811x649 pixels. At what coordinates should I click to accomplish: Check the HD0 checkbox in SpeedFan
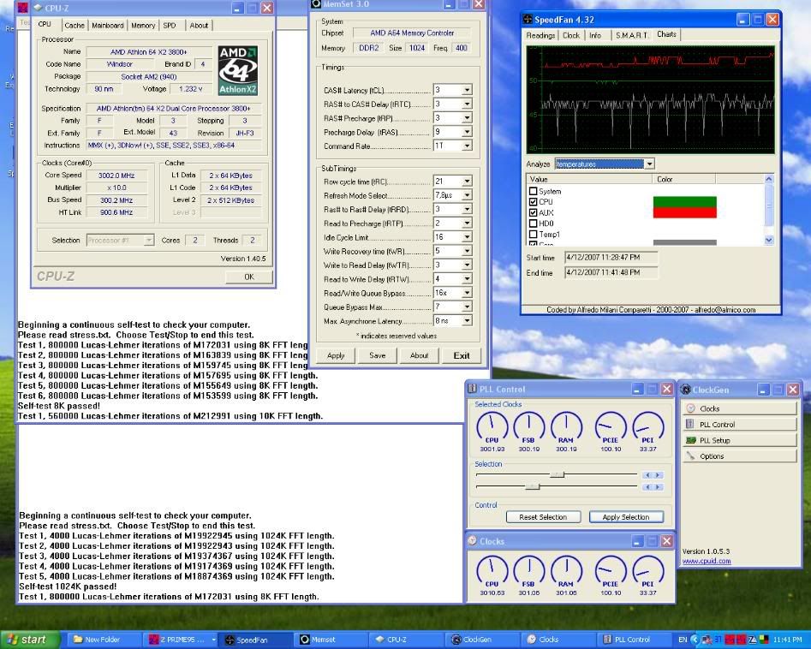point(534,223)
